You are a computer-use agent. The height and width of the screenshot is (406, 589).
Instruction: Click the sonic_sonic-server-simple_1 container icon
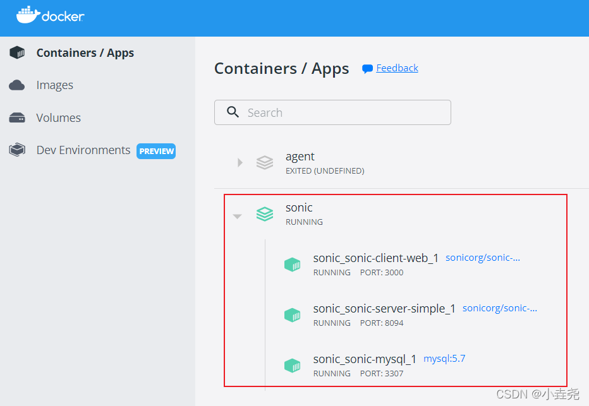tap(292, 315)
